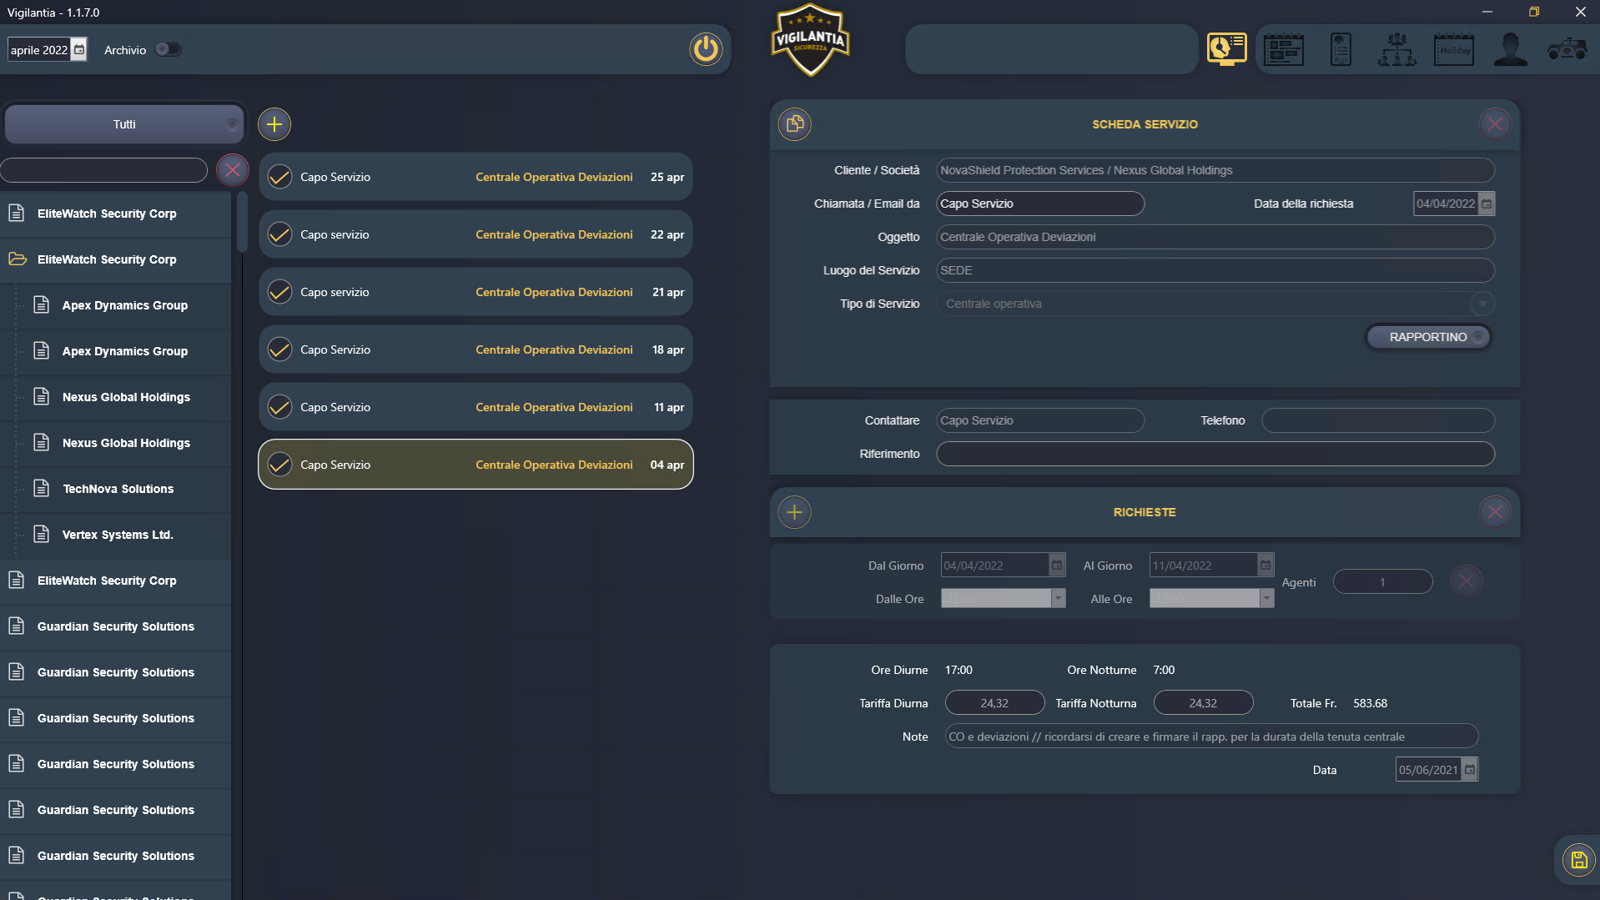
Task: Open the organization chart icon
Action: tap(1396, 50)
